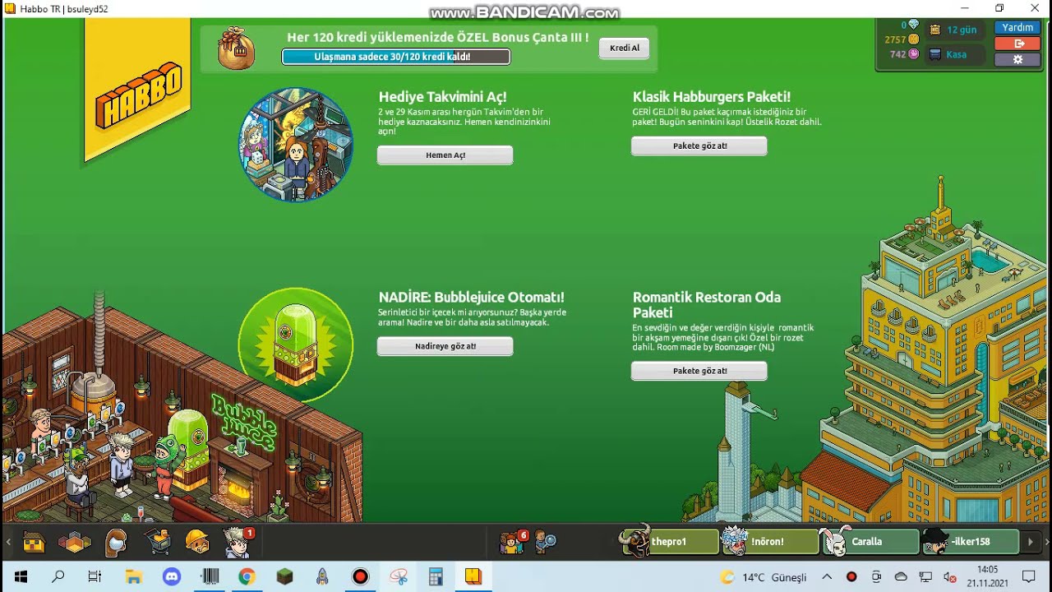The image size is (1052, 592).
Task: Open Windows search magnifier
Action: coord(58,576)
